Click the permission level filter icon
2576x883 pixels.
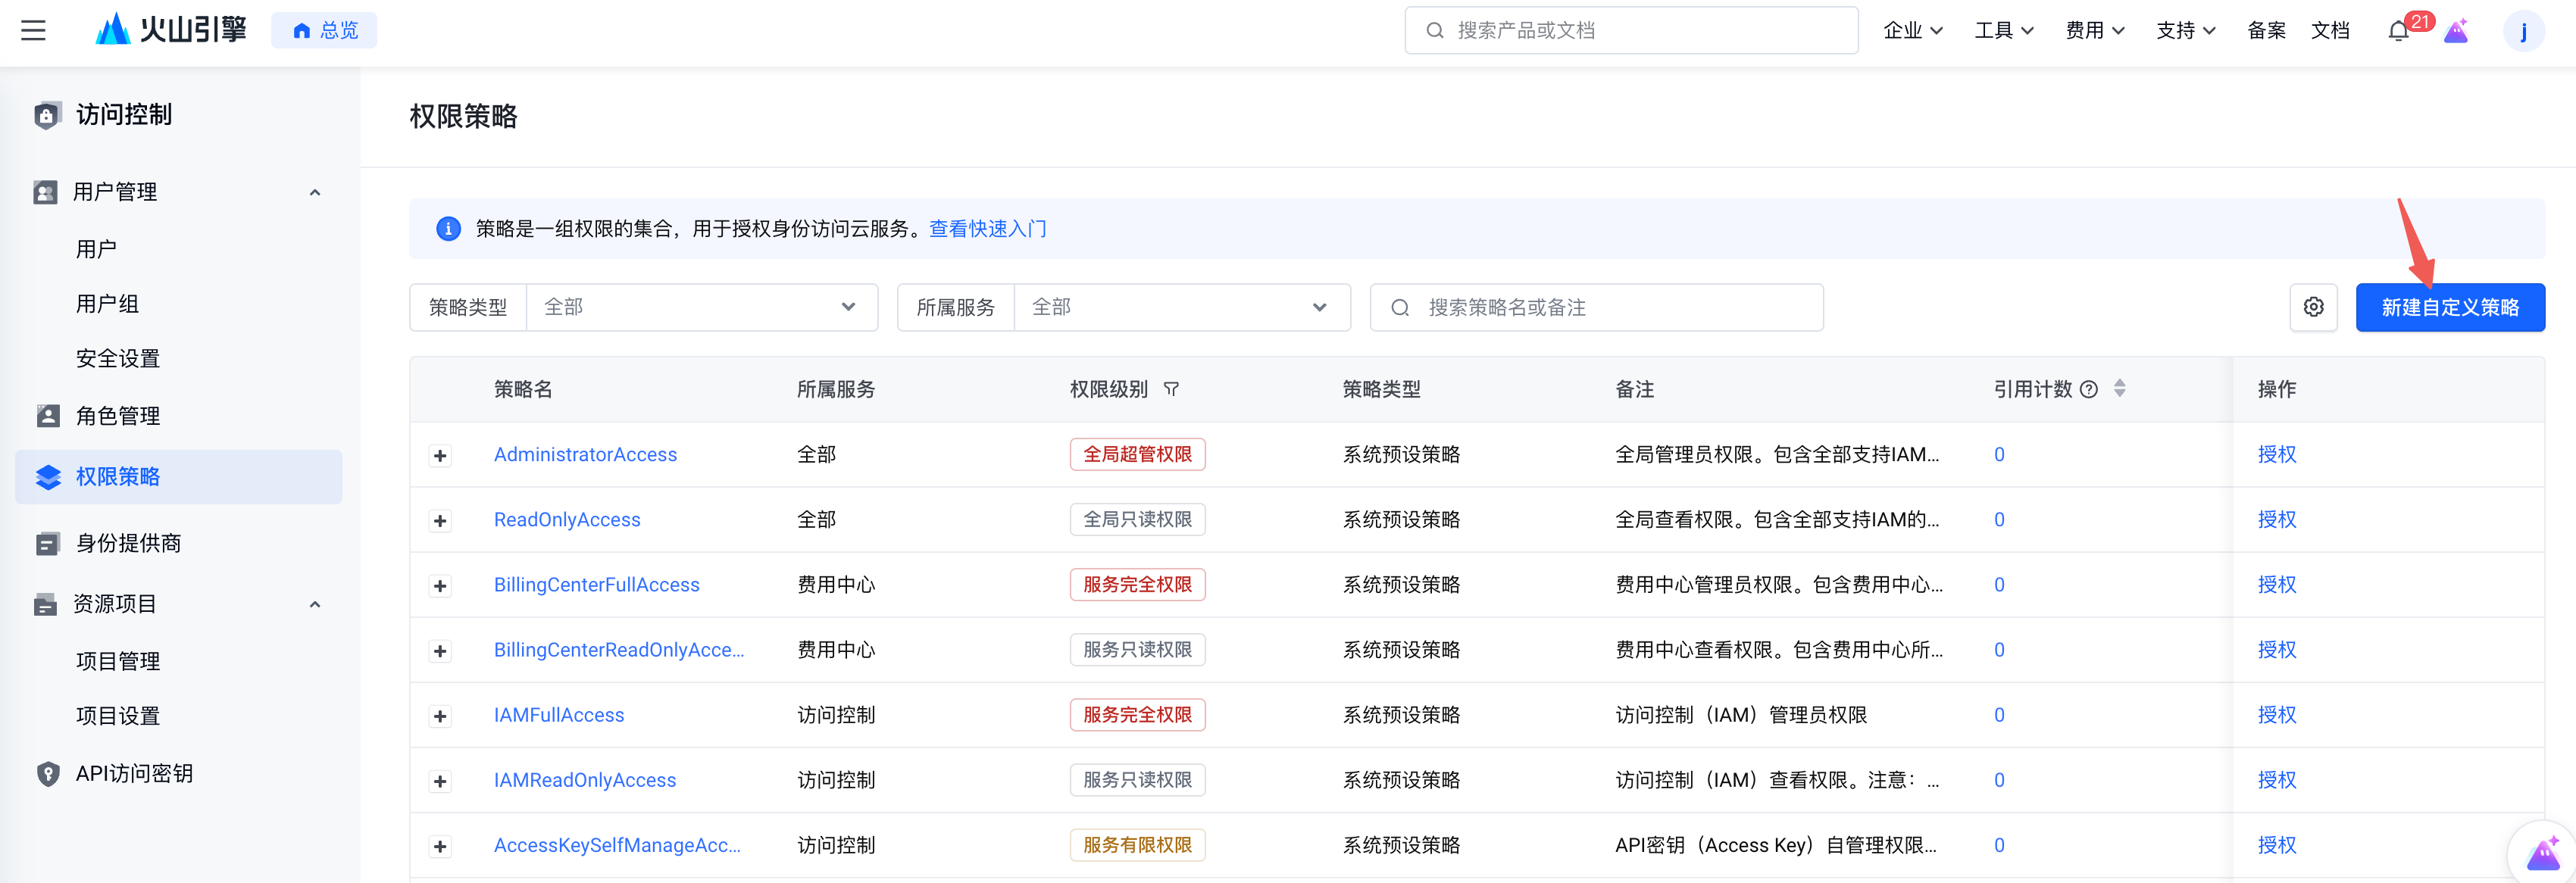(x=1171, y=389)
